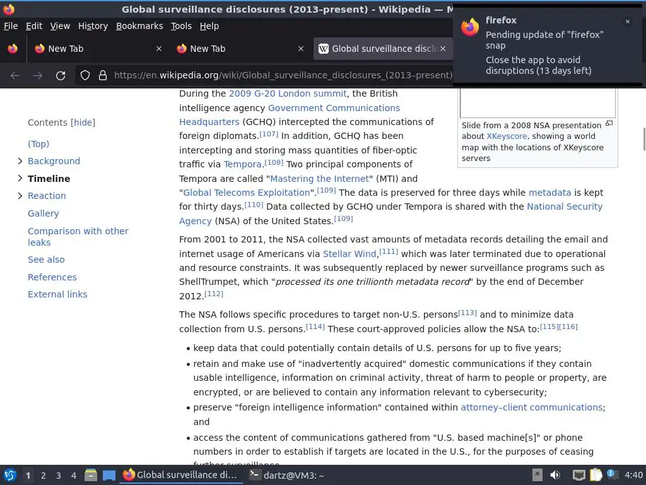Open citation [112] reference

(214, 294)
